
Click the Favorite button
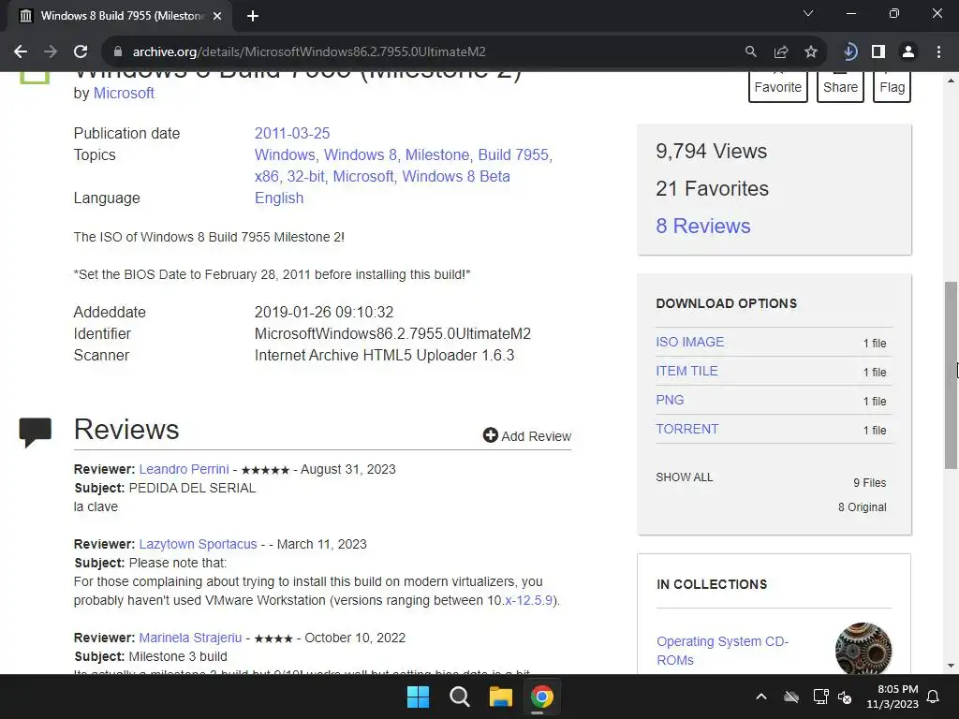[x=778, y=86]
